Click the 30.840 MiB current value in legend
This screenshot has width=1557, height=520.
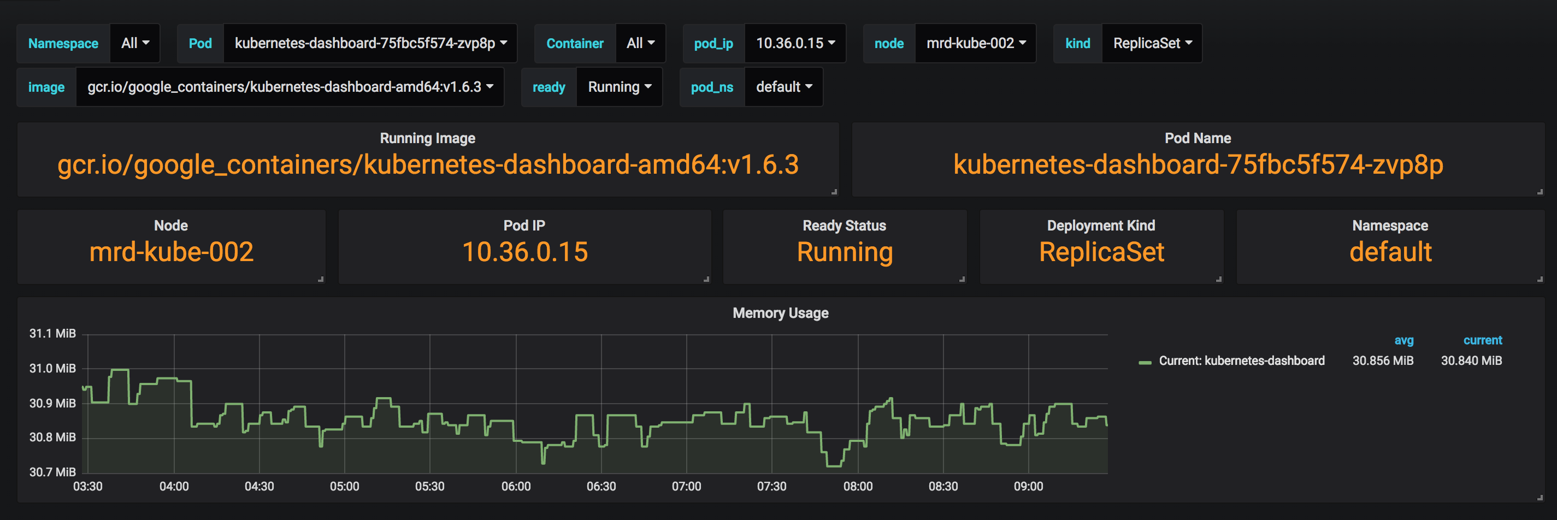(x=1471, y=361)
